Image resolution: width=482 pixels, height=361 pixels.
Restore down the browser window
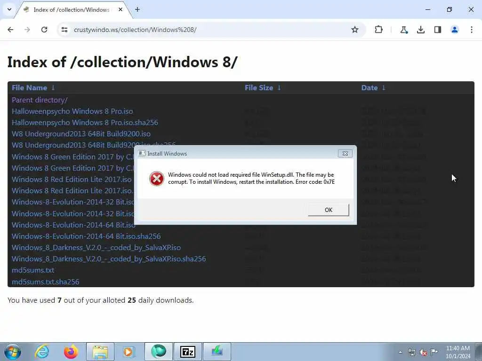tap(449, 9)
